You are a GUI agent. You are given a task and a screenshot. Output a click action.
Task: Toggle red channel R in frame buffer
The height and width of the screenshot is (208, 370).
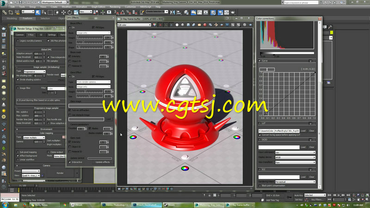click(160, 25)
